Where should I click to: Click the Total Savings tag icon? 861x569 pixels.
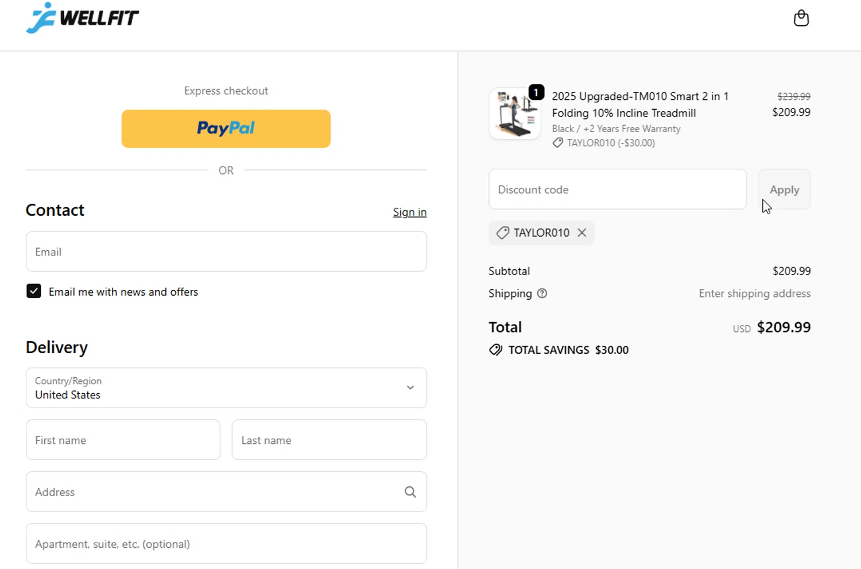point(495,350)
